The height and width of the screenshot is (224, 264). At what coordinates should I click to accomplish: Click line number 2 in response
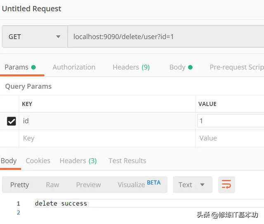(x=18, y=212)
